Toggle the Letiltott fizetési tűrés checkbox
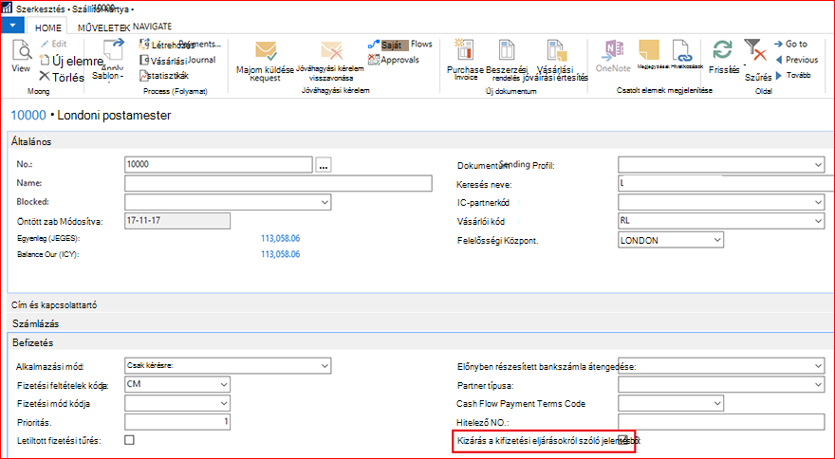 (x=129, y=440)
